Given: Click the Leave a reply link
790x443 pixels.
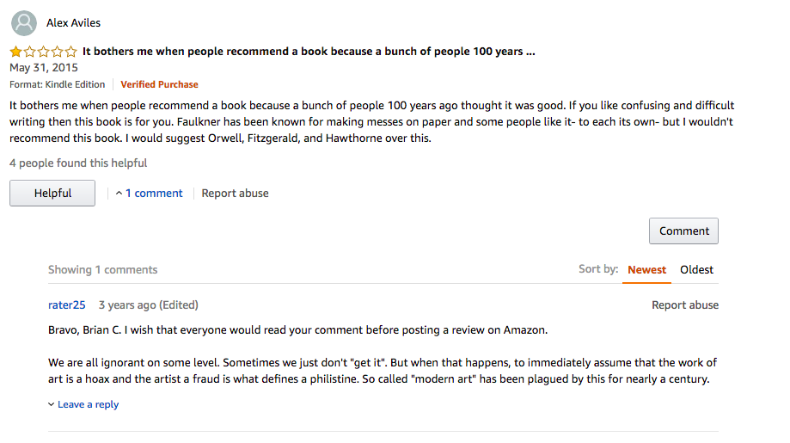Looking at the screenshot, I should click(89, 404).
